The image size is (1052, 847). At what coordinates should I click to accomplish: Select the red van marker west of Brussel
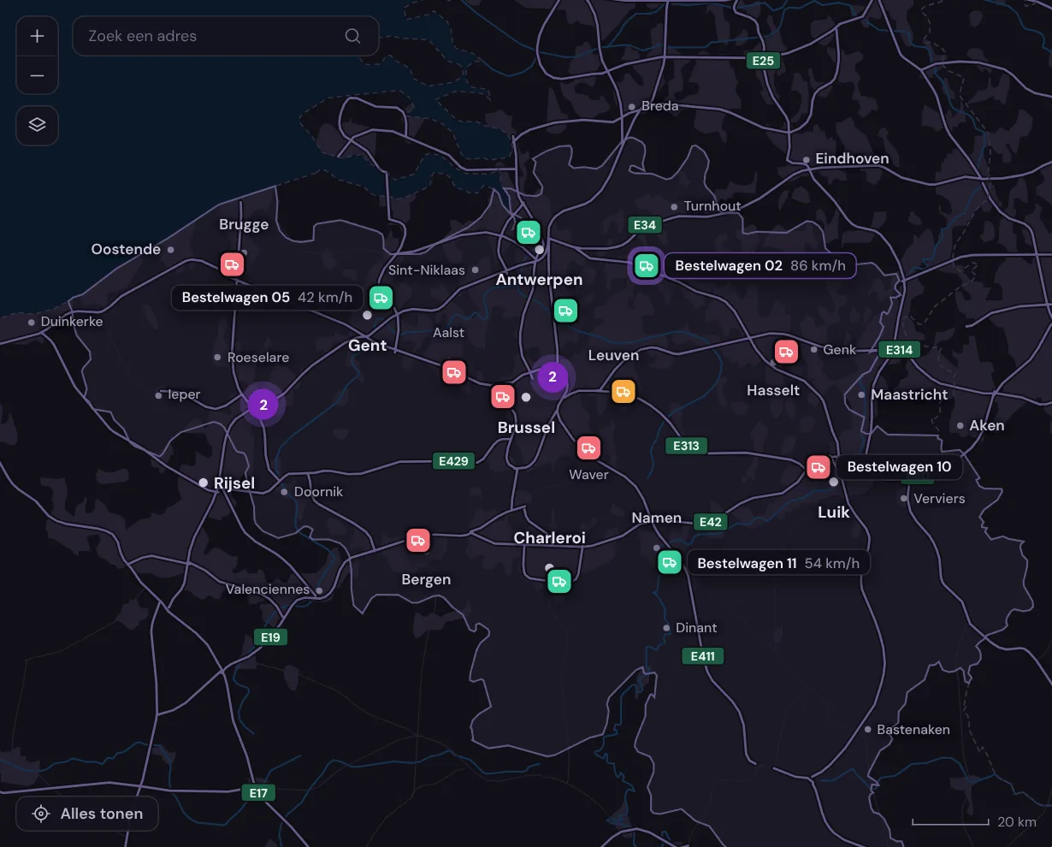(x=503, y=396)
